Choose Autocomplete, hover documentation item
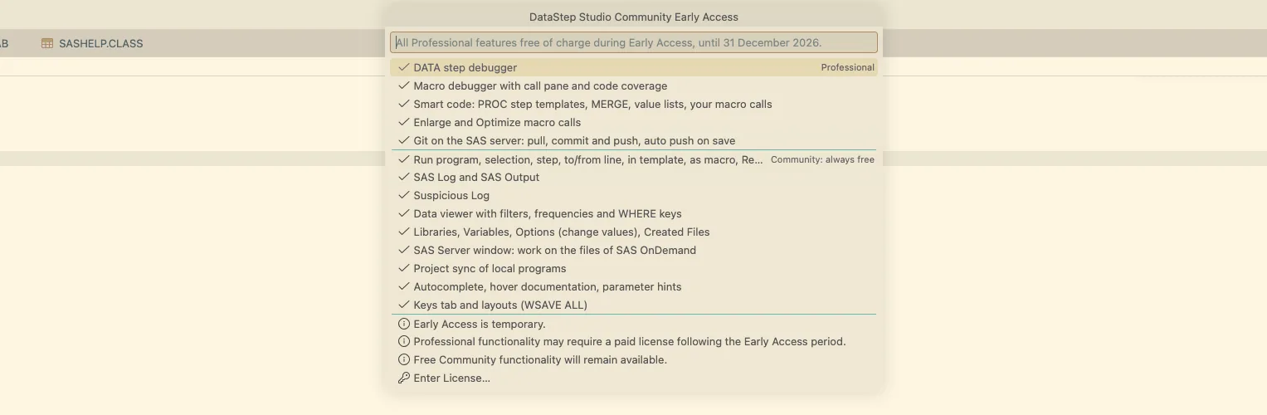The height and width of the screenshot is (415, 1267). [x=633, y=286]
